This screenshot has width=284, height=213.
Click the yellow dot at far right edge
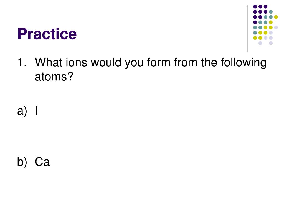(276, 17)
